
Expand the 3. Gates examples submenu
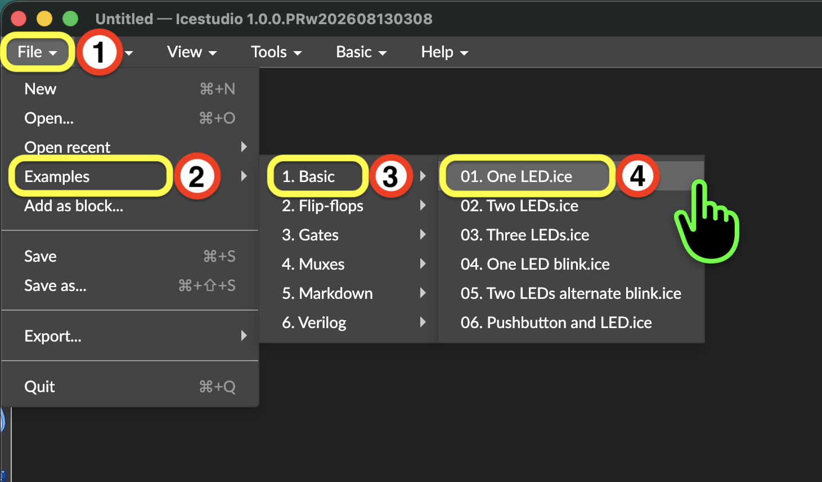(349, 235)
